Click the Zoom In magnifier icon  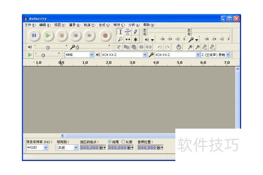(190, 47)
